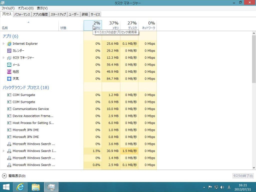Click the IME input mode A indicator
The image size is (256, 192).
229,187
